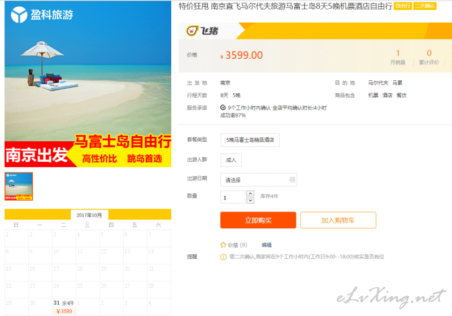Click the 编辑 link
The height and width of the screenshot is (316, 452).
pos(266,245)
